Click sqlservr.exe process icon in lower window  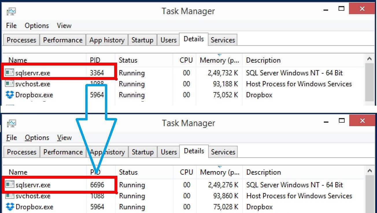click(x=10, y=185)
